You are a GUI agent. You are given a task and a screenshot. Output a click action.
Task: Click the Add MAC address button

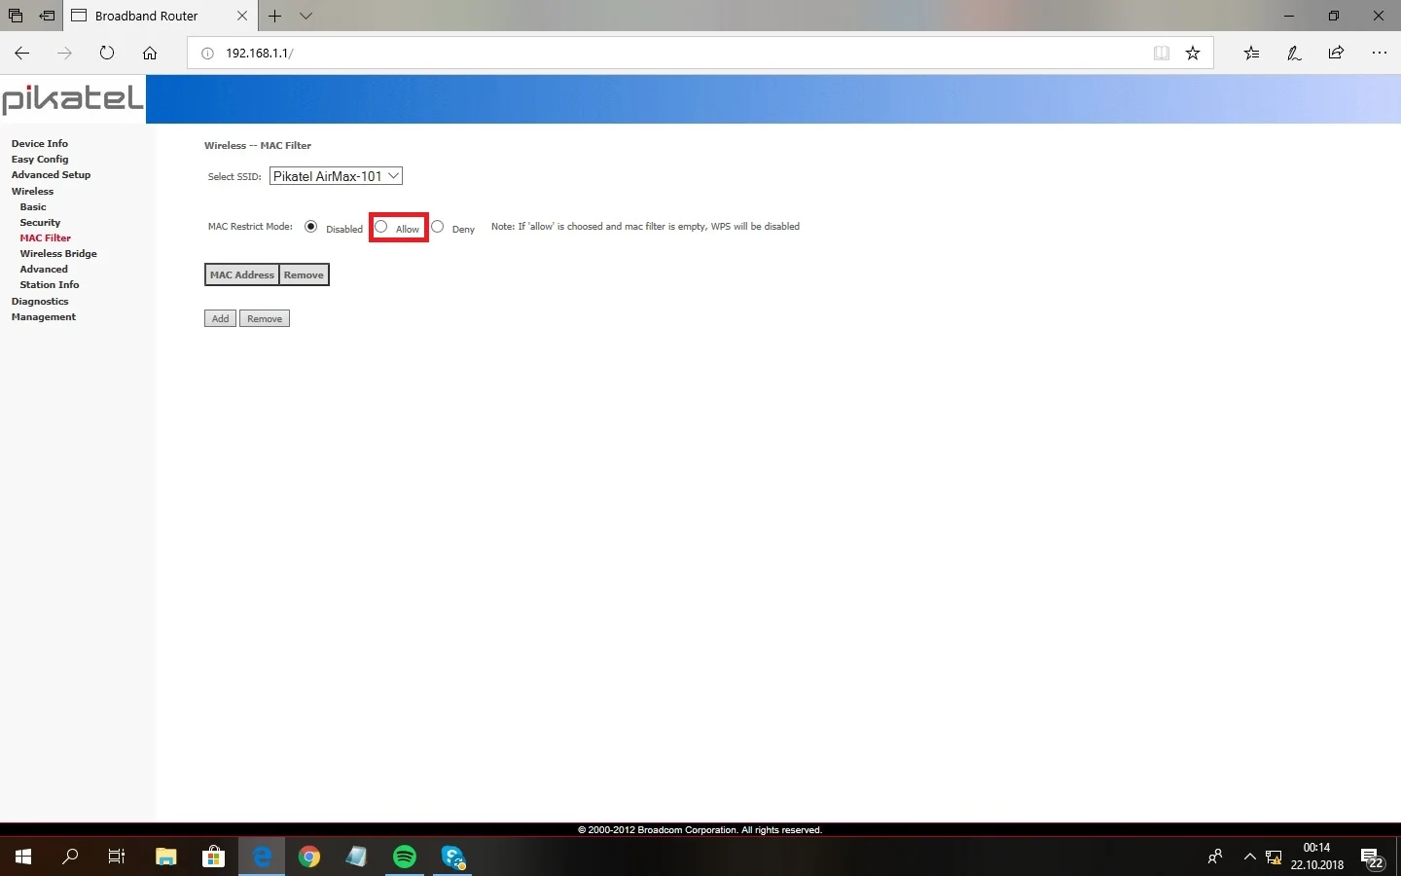[x=220, y=318]
